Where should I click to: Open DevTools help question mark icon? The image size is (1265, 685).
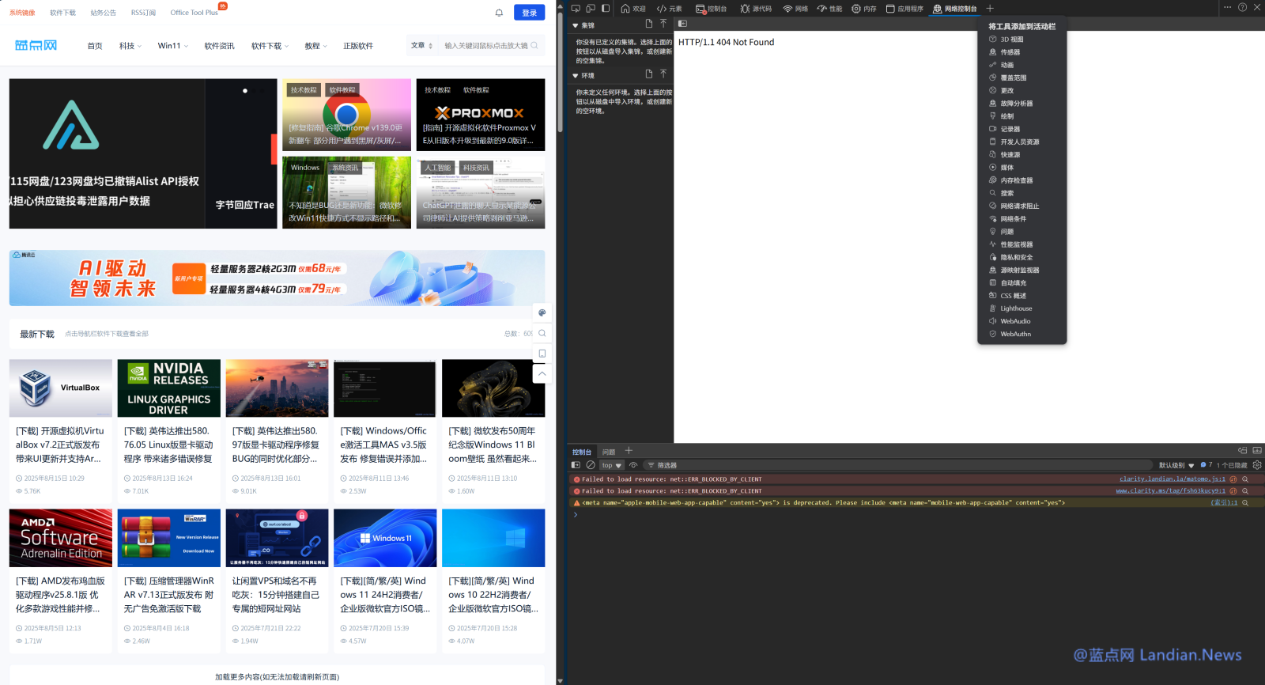click(1242, 8)
